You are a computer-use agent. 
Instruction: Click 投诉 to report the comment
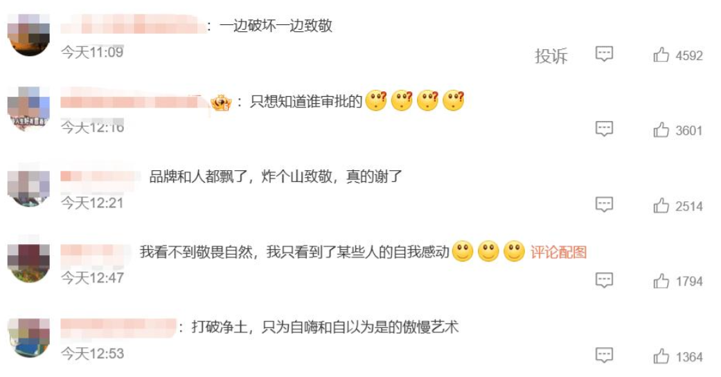pyautogui.click(x=551, y=56)
